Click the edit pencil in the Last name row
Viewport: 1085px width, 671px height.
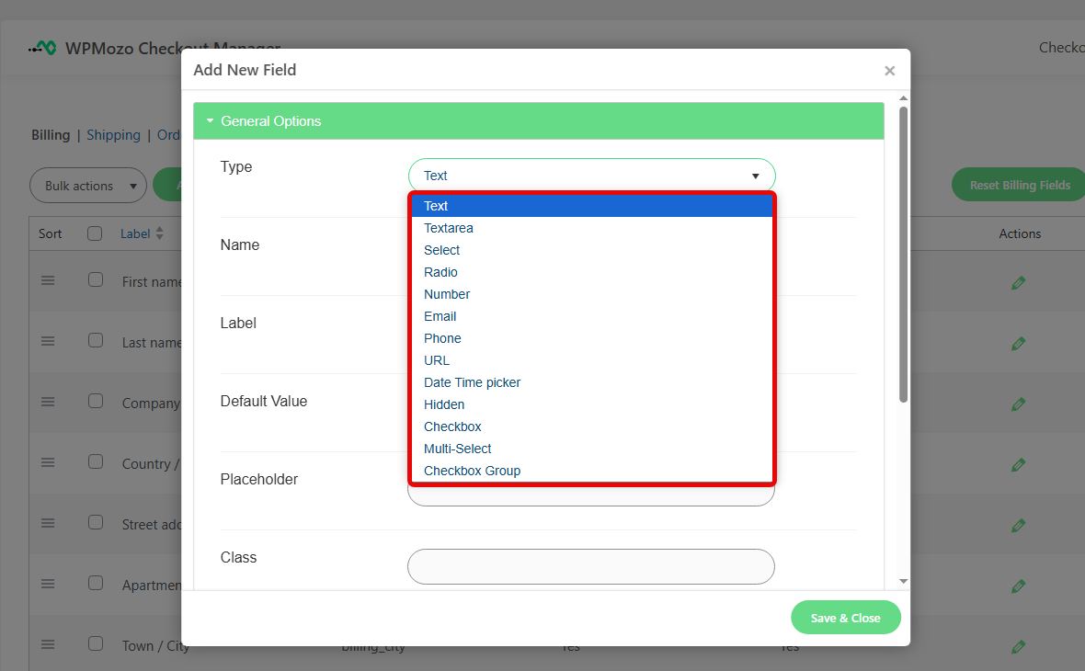click(1018, 344)
